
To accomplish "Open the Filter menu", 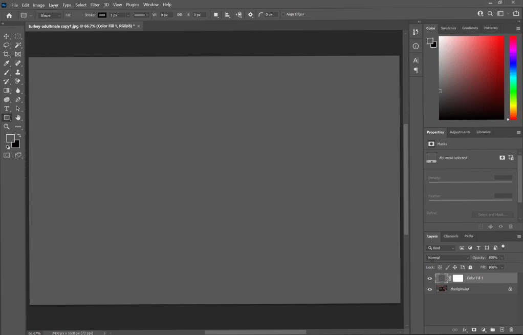I will click(x=95, y=5).
